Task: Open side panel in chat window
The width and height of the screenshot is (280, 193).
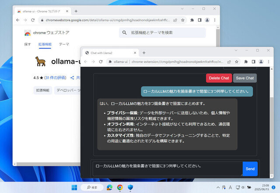Action: [253, 62]
